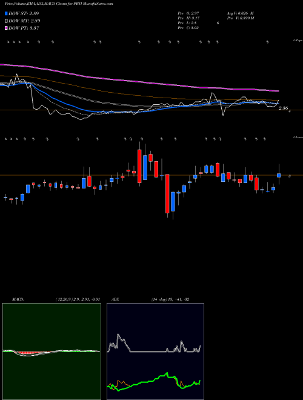Click the 'Pre V: 0.899 M' value

pyautogui.click(x=240, y=18)
